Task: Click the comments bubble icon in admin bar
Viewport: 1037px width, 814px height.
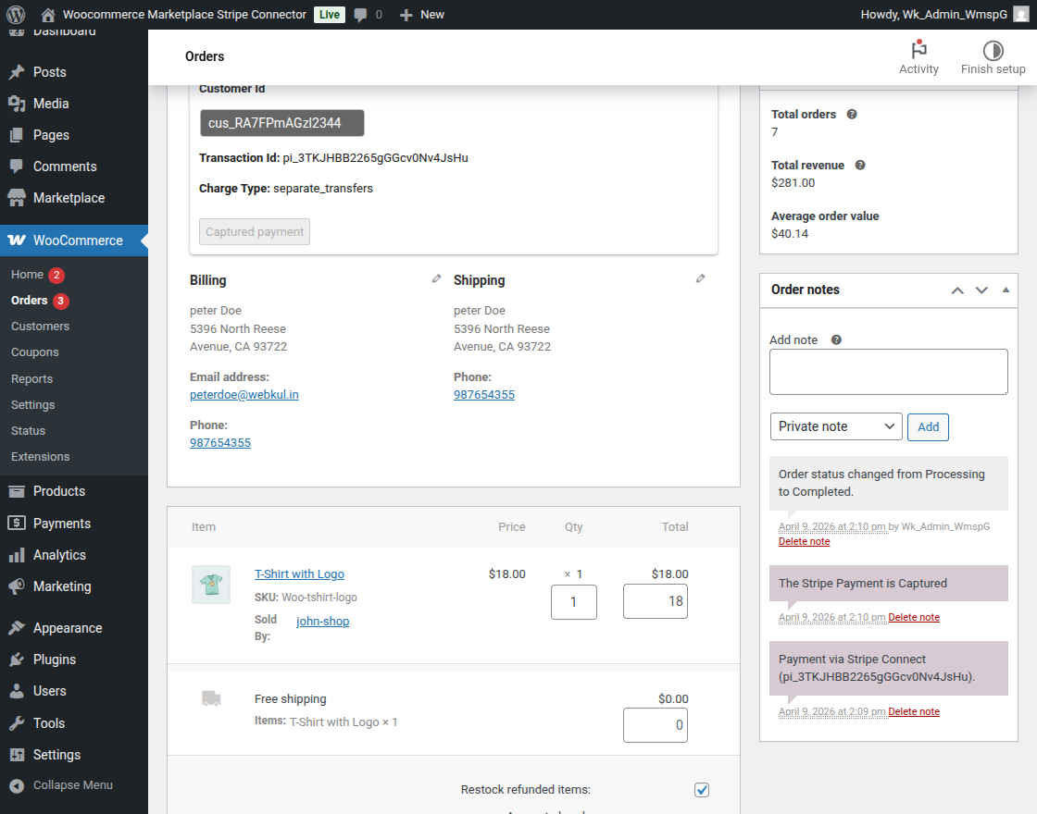Action: (x=361, y=15)
